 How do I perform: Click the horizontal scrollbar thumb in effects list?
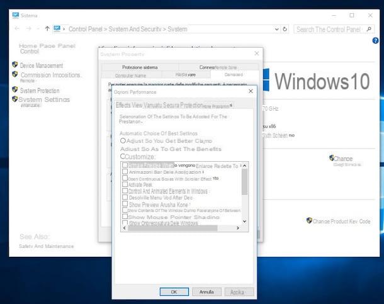click(x=172, y=228)
